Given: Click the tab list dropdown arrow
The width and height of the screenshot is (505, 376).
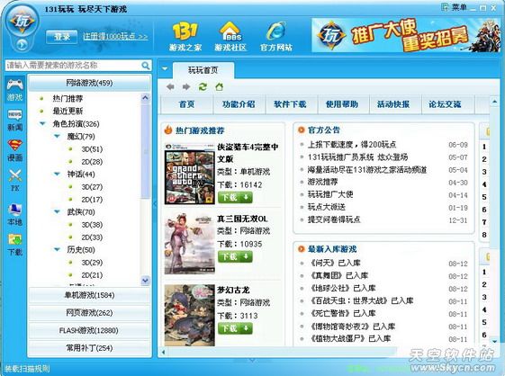Looking at the screenshot, I should (x=165, y=68).
